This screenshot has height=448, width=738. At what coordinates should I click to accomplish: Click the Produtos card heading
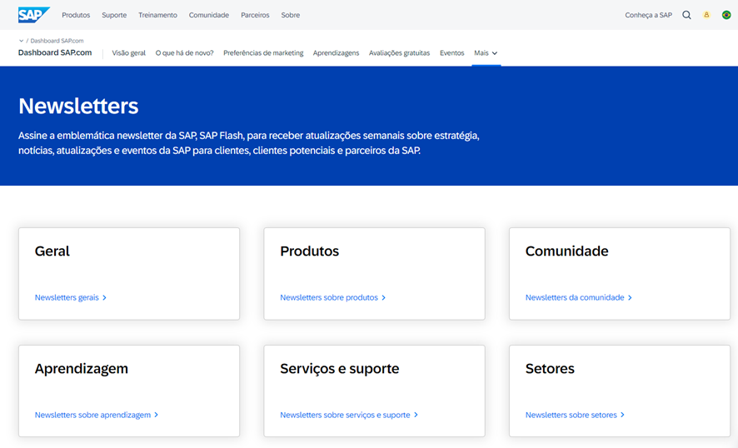click(x=309, y=251)
